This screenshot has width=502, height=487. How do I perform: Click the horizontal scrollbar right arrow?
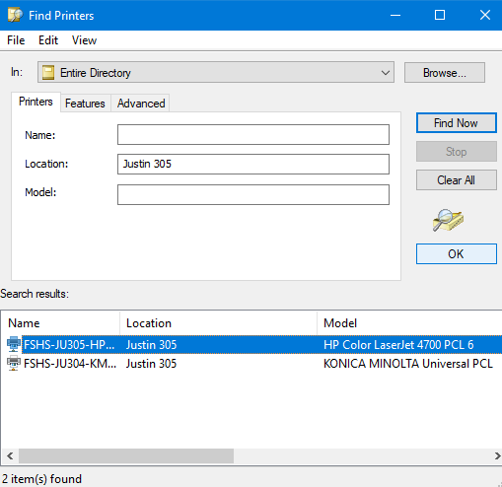click(497, 455)
